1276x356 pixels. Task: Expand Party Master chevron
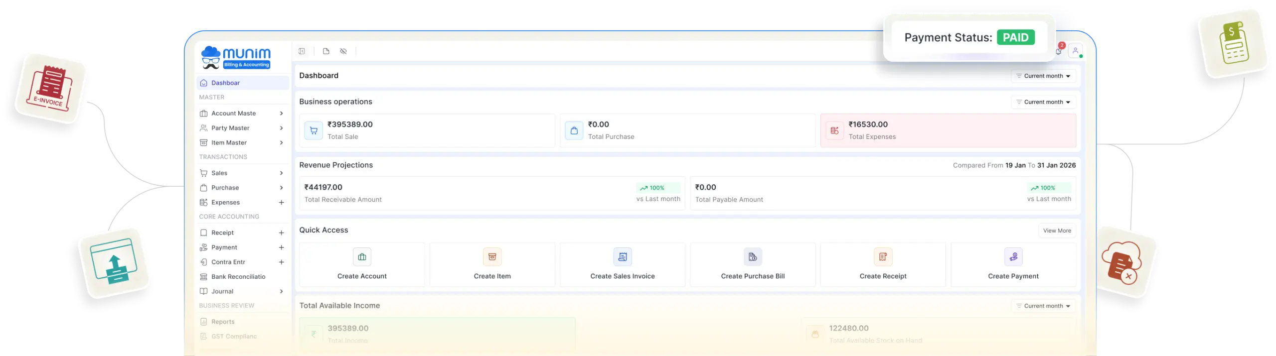pyautogui.click(x=282, y=128)
